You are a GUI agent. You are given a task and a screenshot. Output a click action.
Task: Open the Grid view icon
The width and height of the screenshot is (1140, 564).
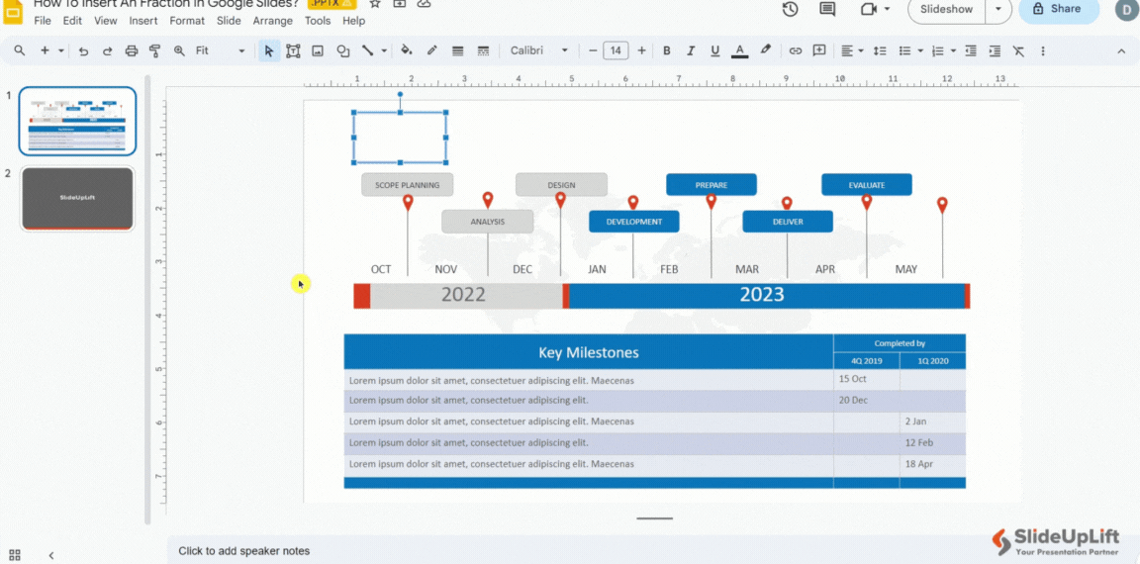point(15,554)
